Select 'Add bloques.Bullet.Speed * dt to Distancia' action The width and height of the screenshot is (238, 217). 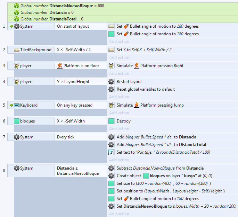pyautogui.click(x=156, y=137)
